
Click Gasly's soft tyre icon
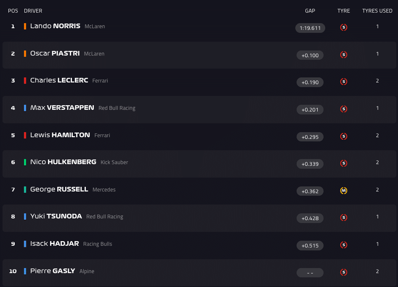[x=344, y=272]
